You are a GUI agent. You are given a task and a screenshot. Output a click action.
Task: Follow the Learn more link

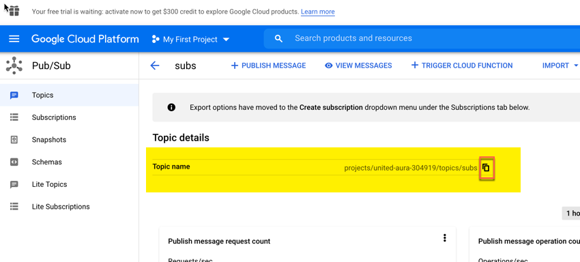click(x=318, y=12)
